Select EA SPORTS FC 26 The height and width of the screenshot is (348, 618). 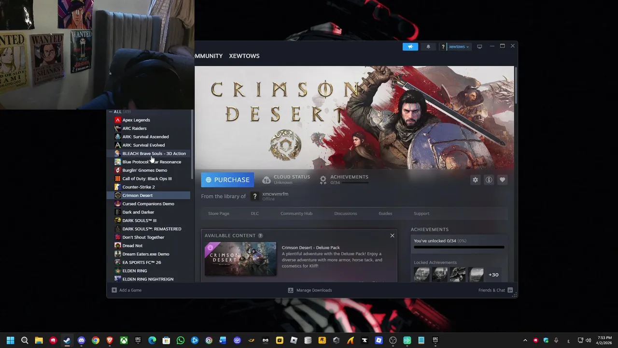click(149, 262)
